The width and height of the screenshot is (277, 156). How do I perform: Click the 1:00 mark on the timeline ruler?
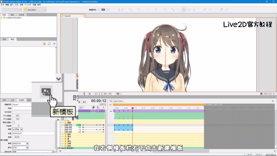coord(161,108)
